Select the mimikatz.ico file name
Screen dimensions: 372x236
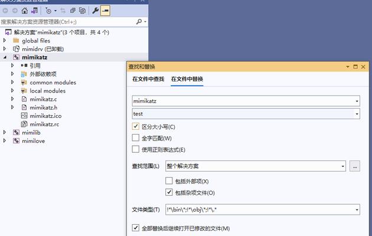coord(45,116)
